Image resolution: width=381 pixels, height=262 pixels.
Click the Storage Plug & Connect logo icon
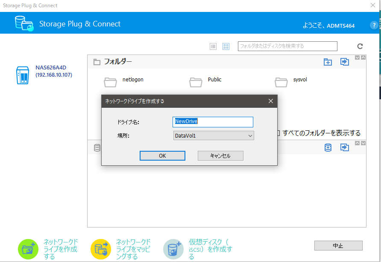(x=24, y=23)
